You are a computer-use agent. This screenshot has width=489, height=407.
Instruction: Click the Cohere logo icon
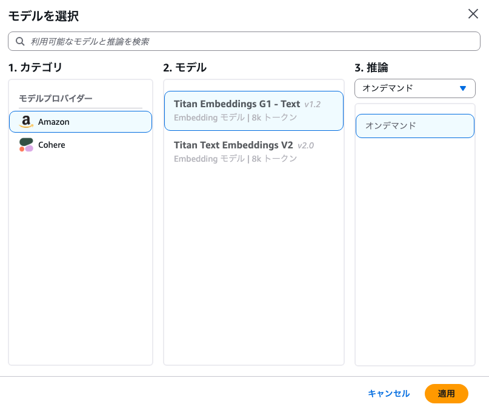click(26, 145)
